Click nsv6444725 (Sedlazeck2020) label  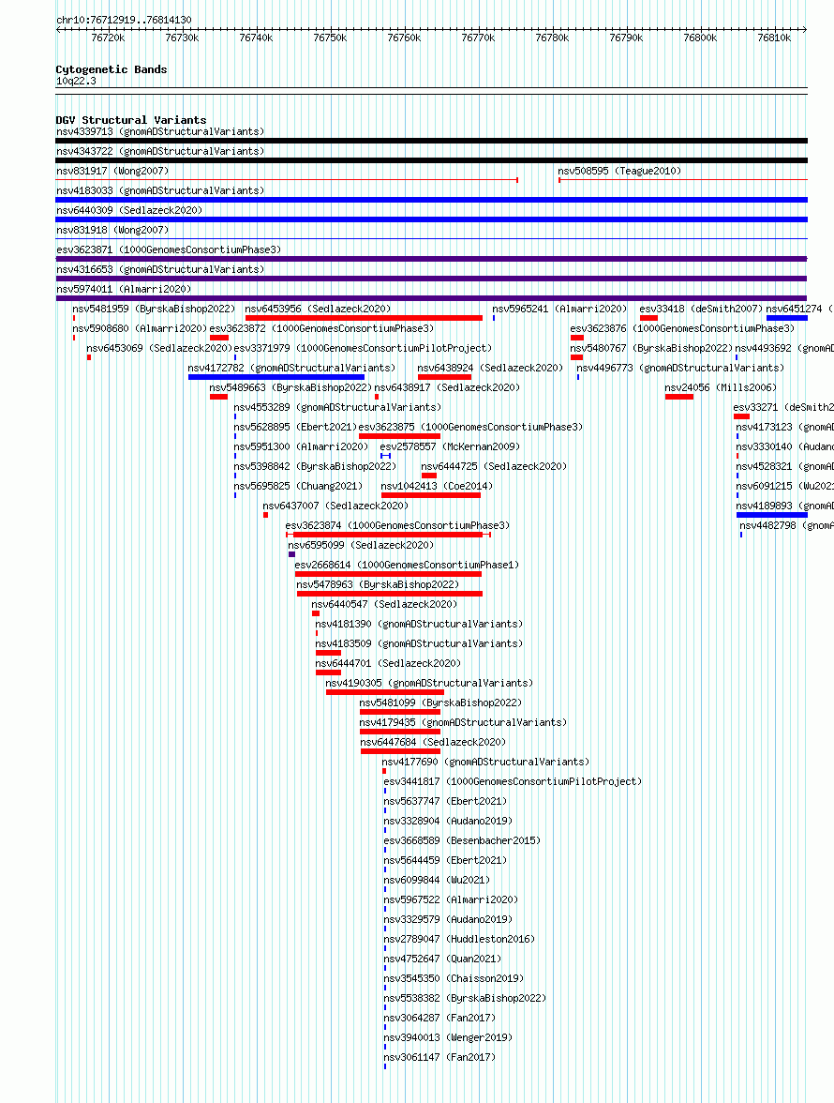pyautogui.click(x=494, y=466)
